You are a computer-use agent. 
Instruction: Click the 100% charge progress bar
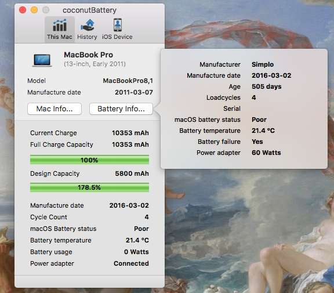[89, 160]
